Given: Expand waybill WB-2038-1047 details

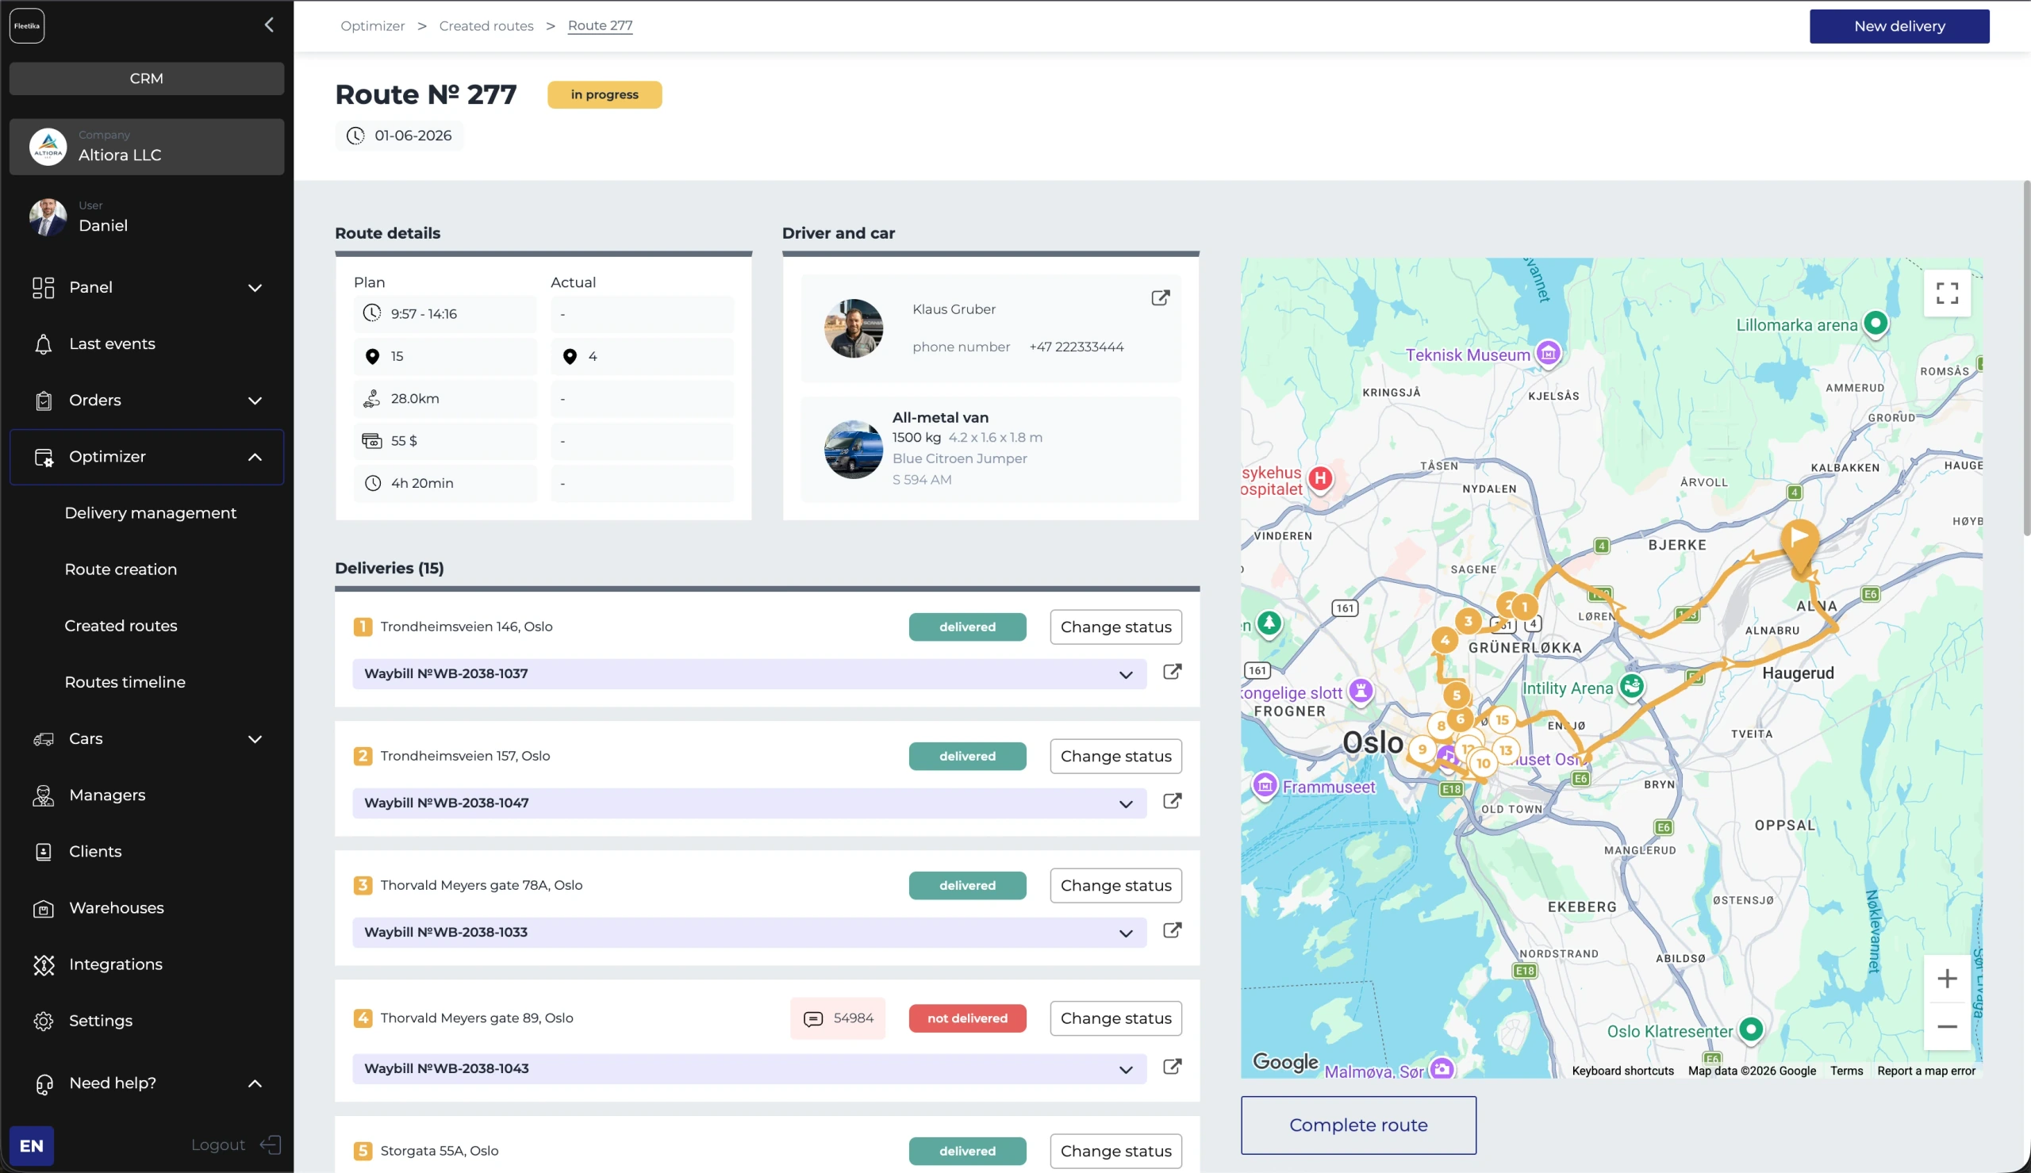Looking at the screenshot, I should pos(1126,804).
